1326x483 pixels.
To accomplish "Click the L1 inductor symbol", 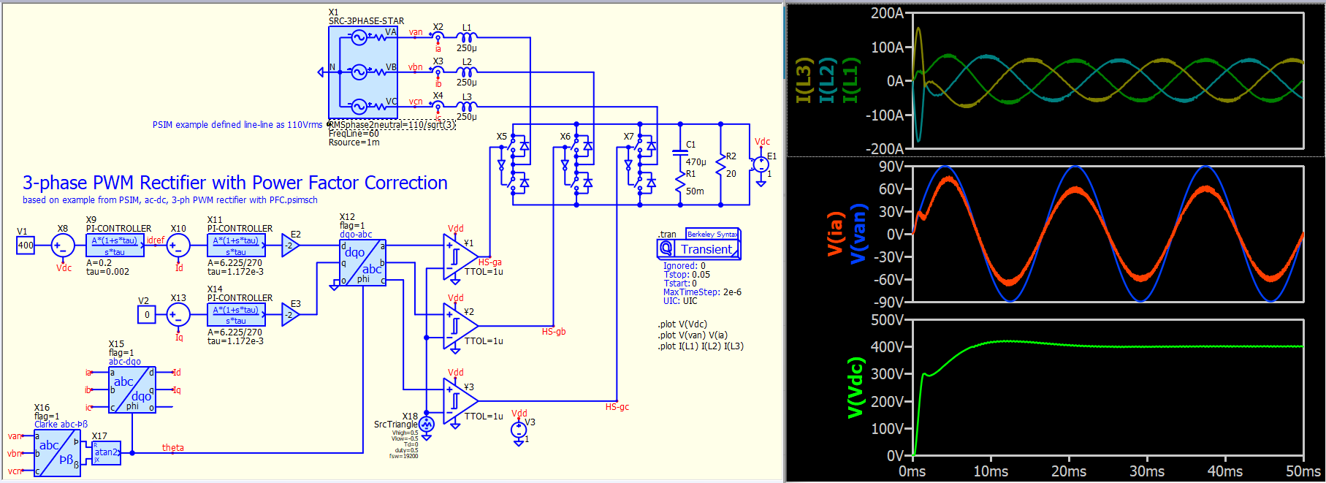I will point(466,37).
